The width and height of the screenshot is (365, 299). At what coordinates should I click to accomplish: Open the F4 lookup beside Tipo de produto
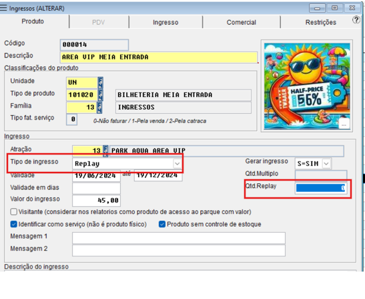point(100,95)
